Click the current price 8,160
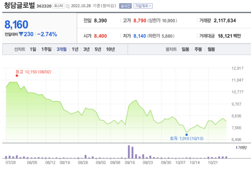Viewport: 251px width, 170px height. (x=16, y=25)
